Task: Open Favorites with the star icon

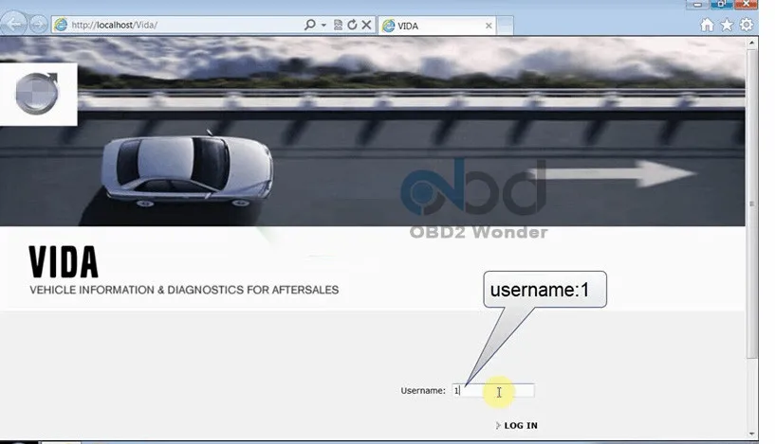Action: [727, 25]
